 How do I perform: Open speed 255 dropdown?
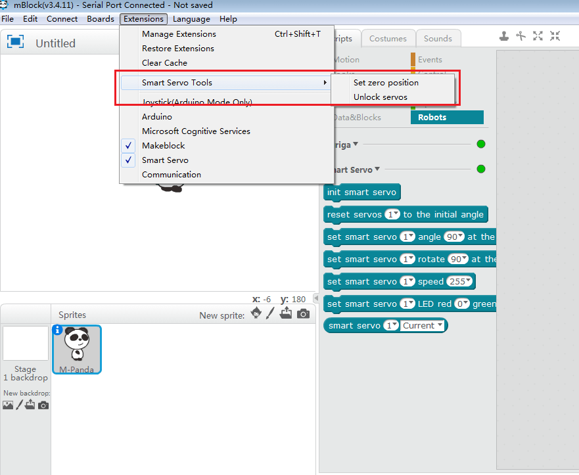(x=459, y=281)
